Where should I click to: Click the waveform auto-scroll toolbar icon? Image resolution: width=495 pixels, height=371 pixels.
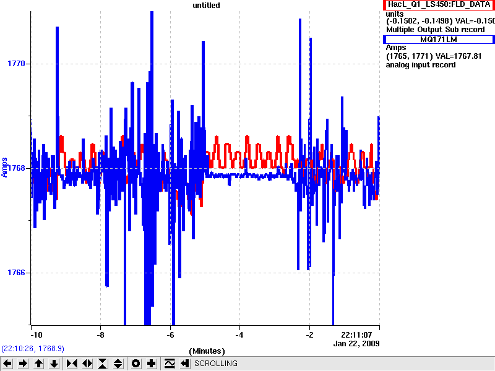pyautogui.click(x=170, y=364)
